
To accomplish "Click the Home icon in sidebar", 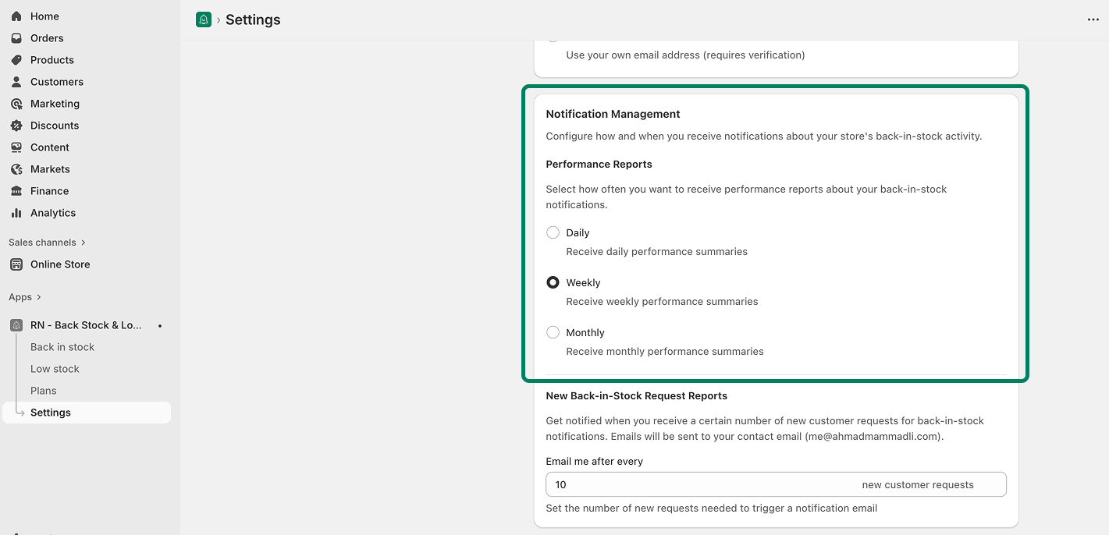I will 16,16.
